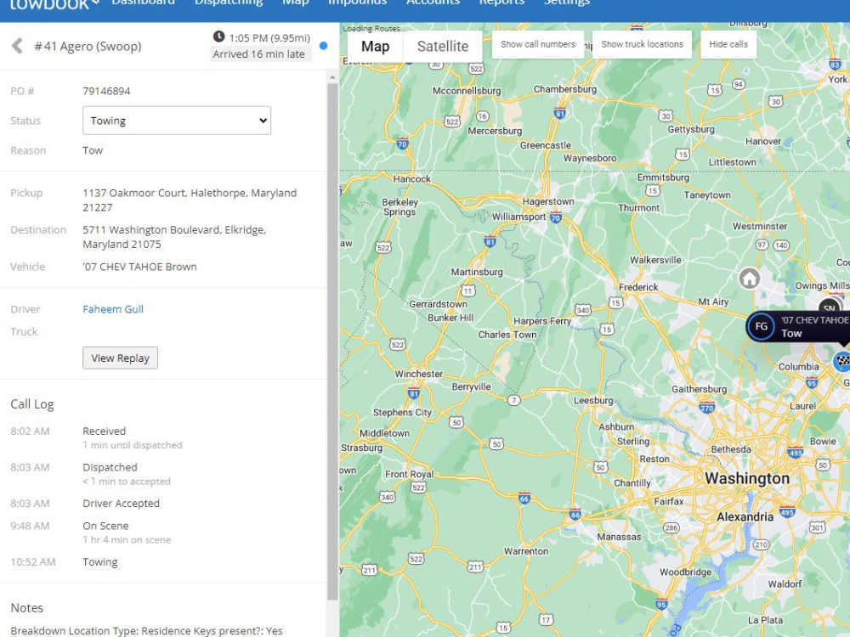
Task: Open the Accounts menu item
Action: [x=433, y=3]
